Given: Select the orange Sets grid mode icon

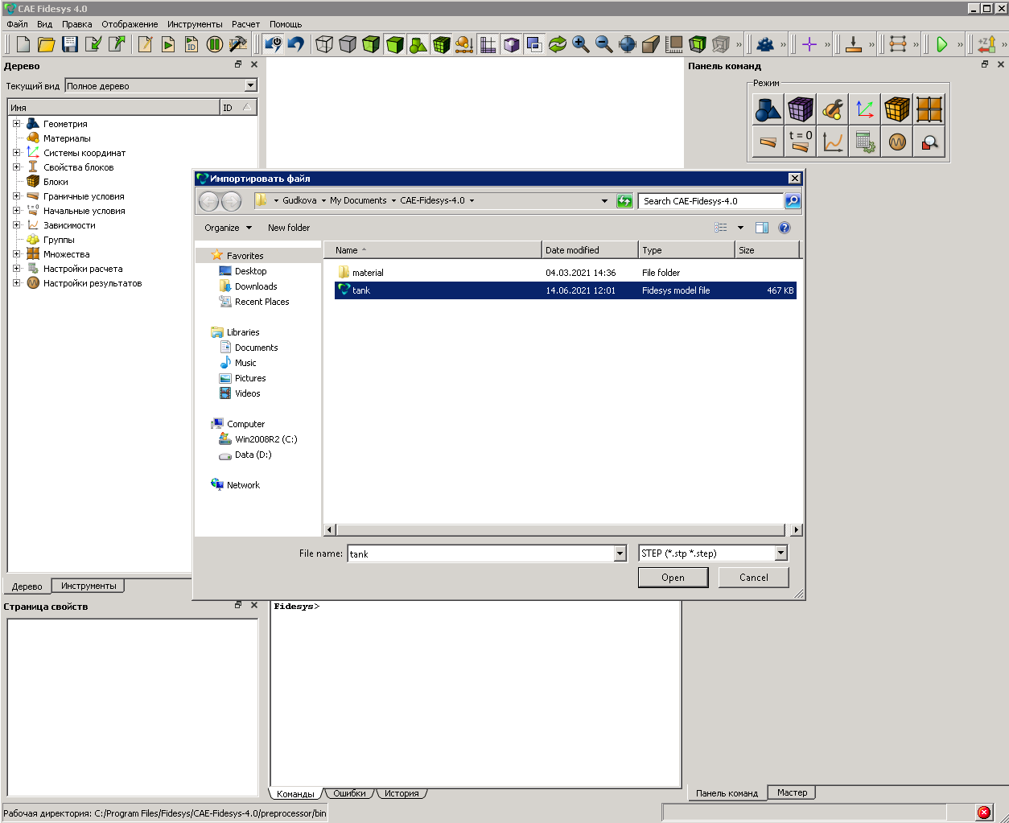Looking at the screenshot, I should coord(929,109).
